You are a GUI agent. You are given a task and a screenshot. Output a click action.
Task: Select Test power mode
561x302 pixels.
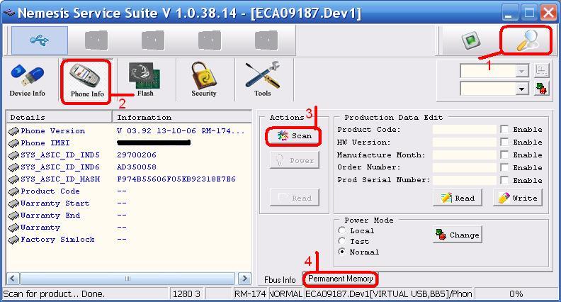pos(342,241)
